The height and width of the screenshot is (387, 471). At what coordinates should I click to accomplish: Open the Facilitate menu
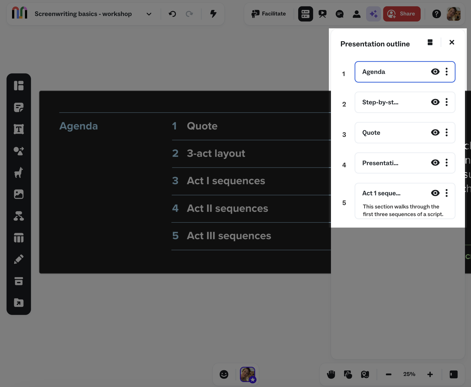coord(268,14)
